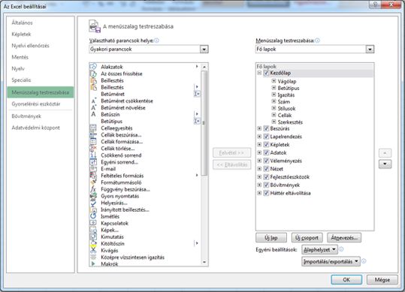Click the Ismétlés redo icon

coord(93,216)
